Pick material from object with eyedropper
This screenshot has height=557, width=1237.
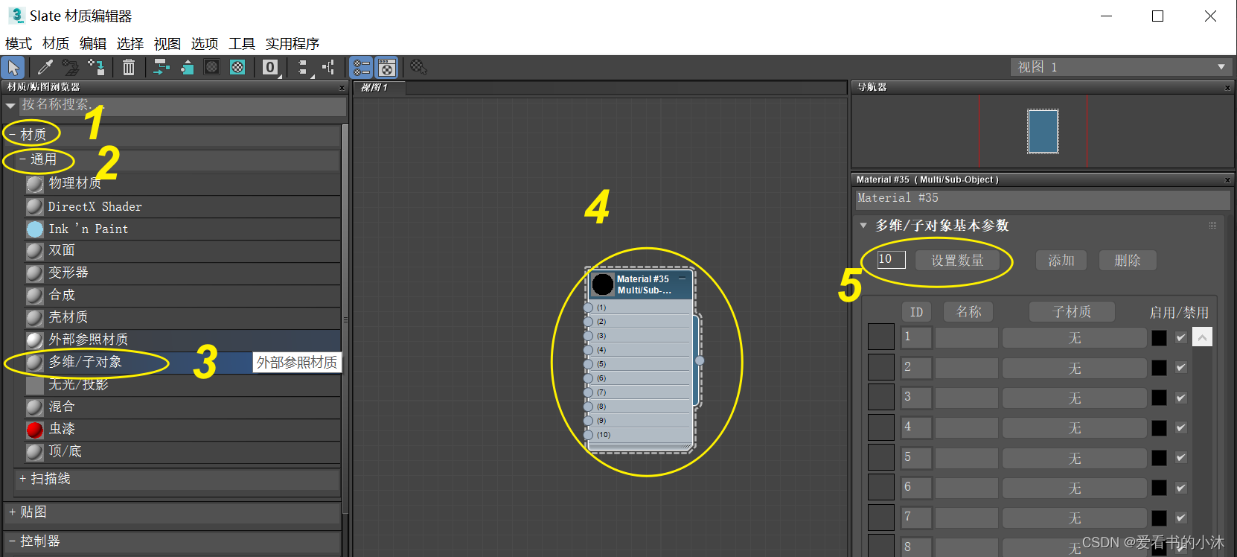point(45,67)
